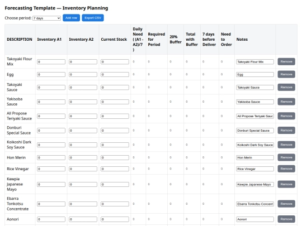Focus Inventory A2 for Kewpie Japanese Mayo
The image size is (302, 226).
click(83, 184)
